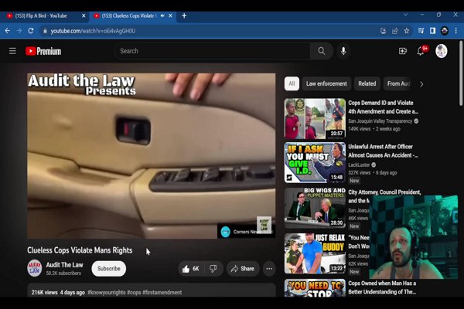Viewport: 464px width, 309px height.
Task: Open Audit The Law channel name
Action: (64, 265)
